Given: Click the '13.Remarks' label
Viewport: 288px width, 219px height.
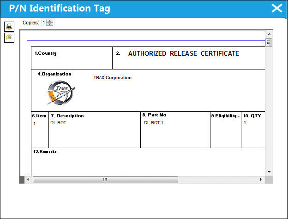Looking at the screenshot, I should click(45, 151).
